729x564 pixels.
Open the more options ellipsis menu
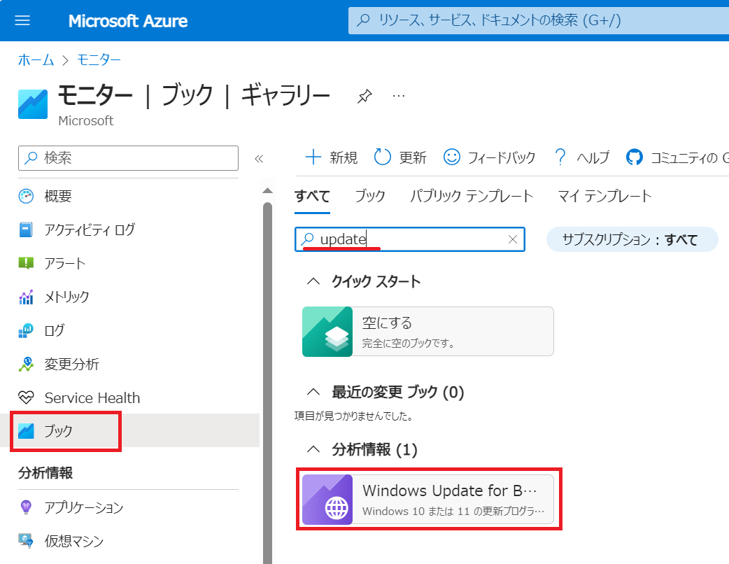[x=399, y=96]
